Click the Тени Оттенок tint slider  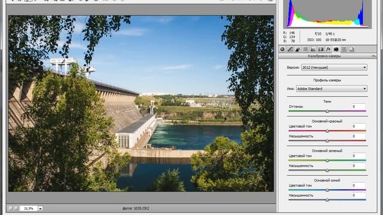coord(327,111)
